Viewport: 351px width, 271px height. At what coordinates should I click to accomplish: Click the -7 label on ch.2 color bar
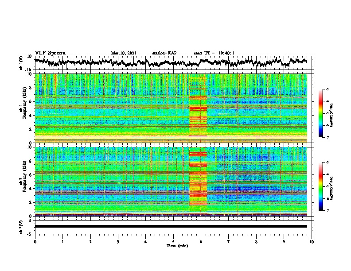click(x=327, y=210)
